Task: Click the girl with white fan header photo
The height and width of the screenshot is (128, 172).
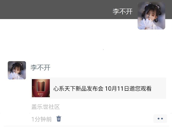Action: point(151,16)
